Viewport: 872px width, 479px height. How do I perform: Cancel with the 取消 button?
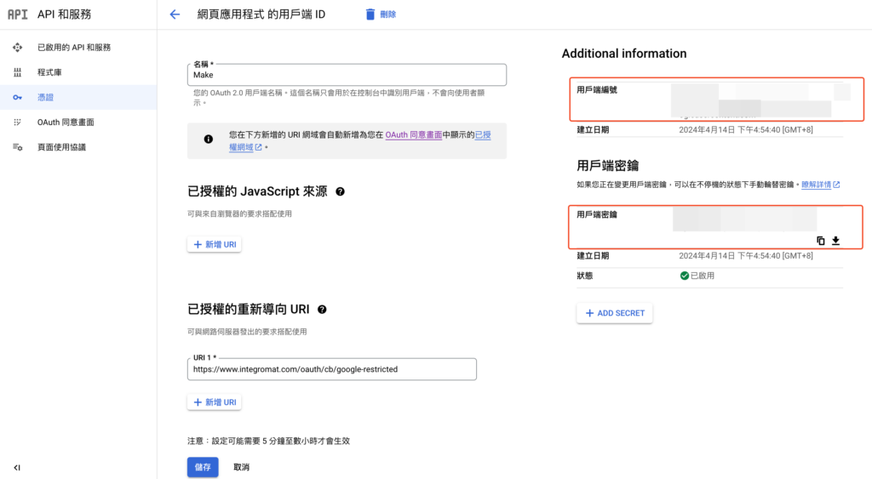241,467
